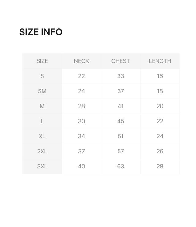196x227 pixels.
Task: Click the 2XL size row label
Action: tap(42, 151)
